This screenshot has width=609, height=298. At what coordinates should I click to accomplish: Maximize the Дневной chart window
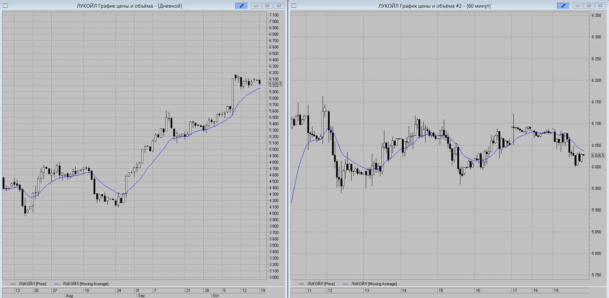click(267, 6)
